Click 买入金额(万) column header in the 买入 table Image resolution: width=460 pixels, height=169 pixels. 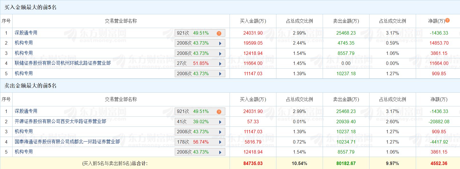(x=253, y=21)
